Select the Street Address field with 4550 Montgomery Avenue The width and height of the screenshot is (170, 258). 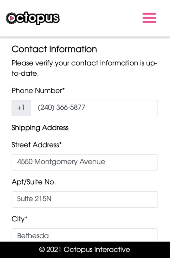click(85, 162)
